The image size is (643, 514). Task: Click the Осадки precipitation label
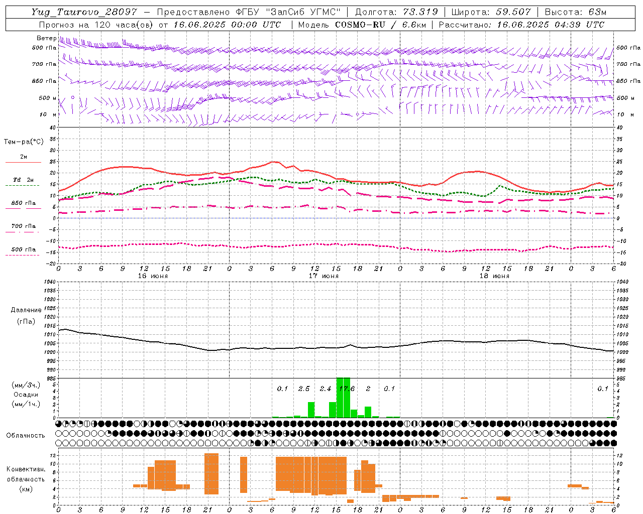click(26, 395)
